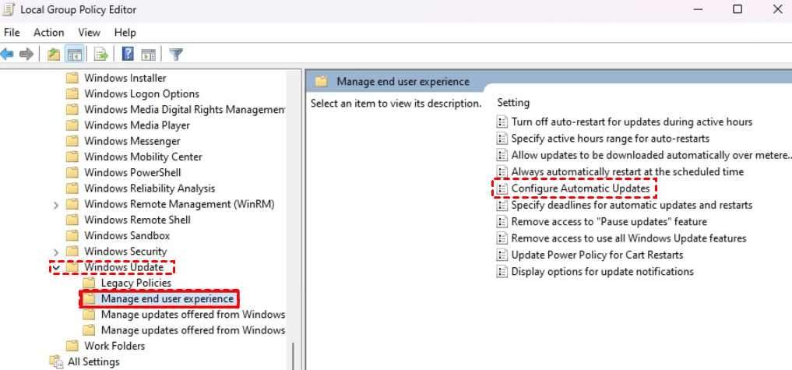Expand the Windows Security tree node
Screen dimensions: 792x370
click(56, 252)
